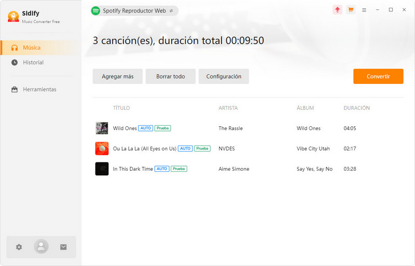
Task: Click Agregar más button
Action: click(x=118, y=77)
